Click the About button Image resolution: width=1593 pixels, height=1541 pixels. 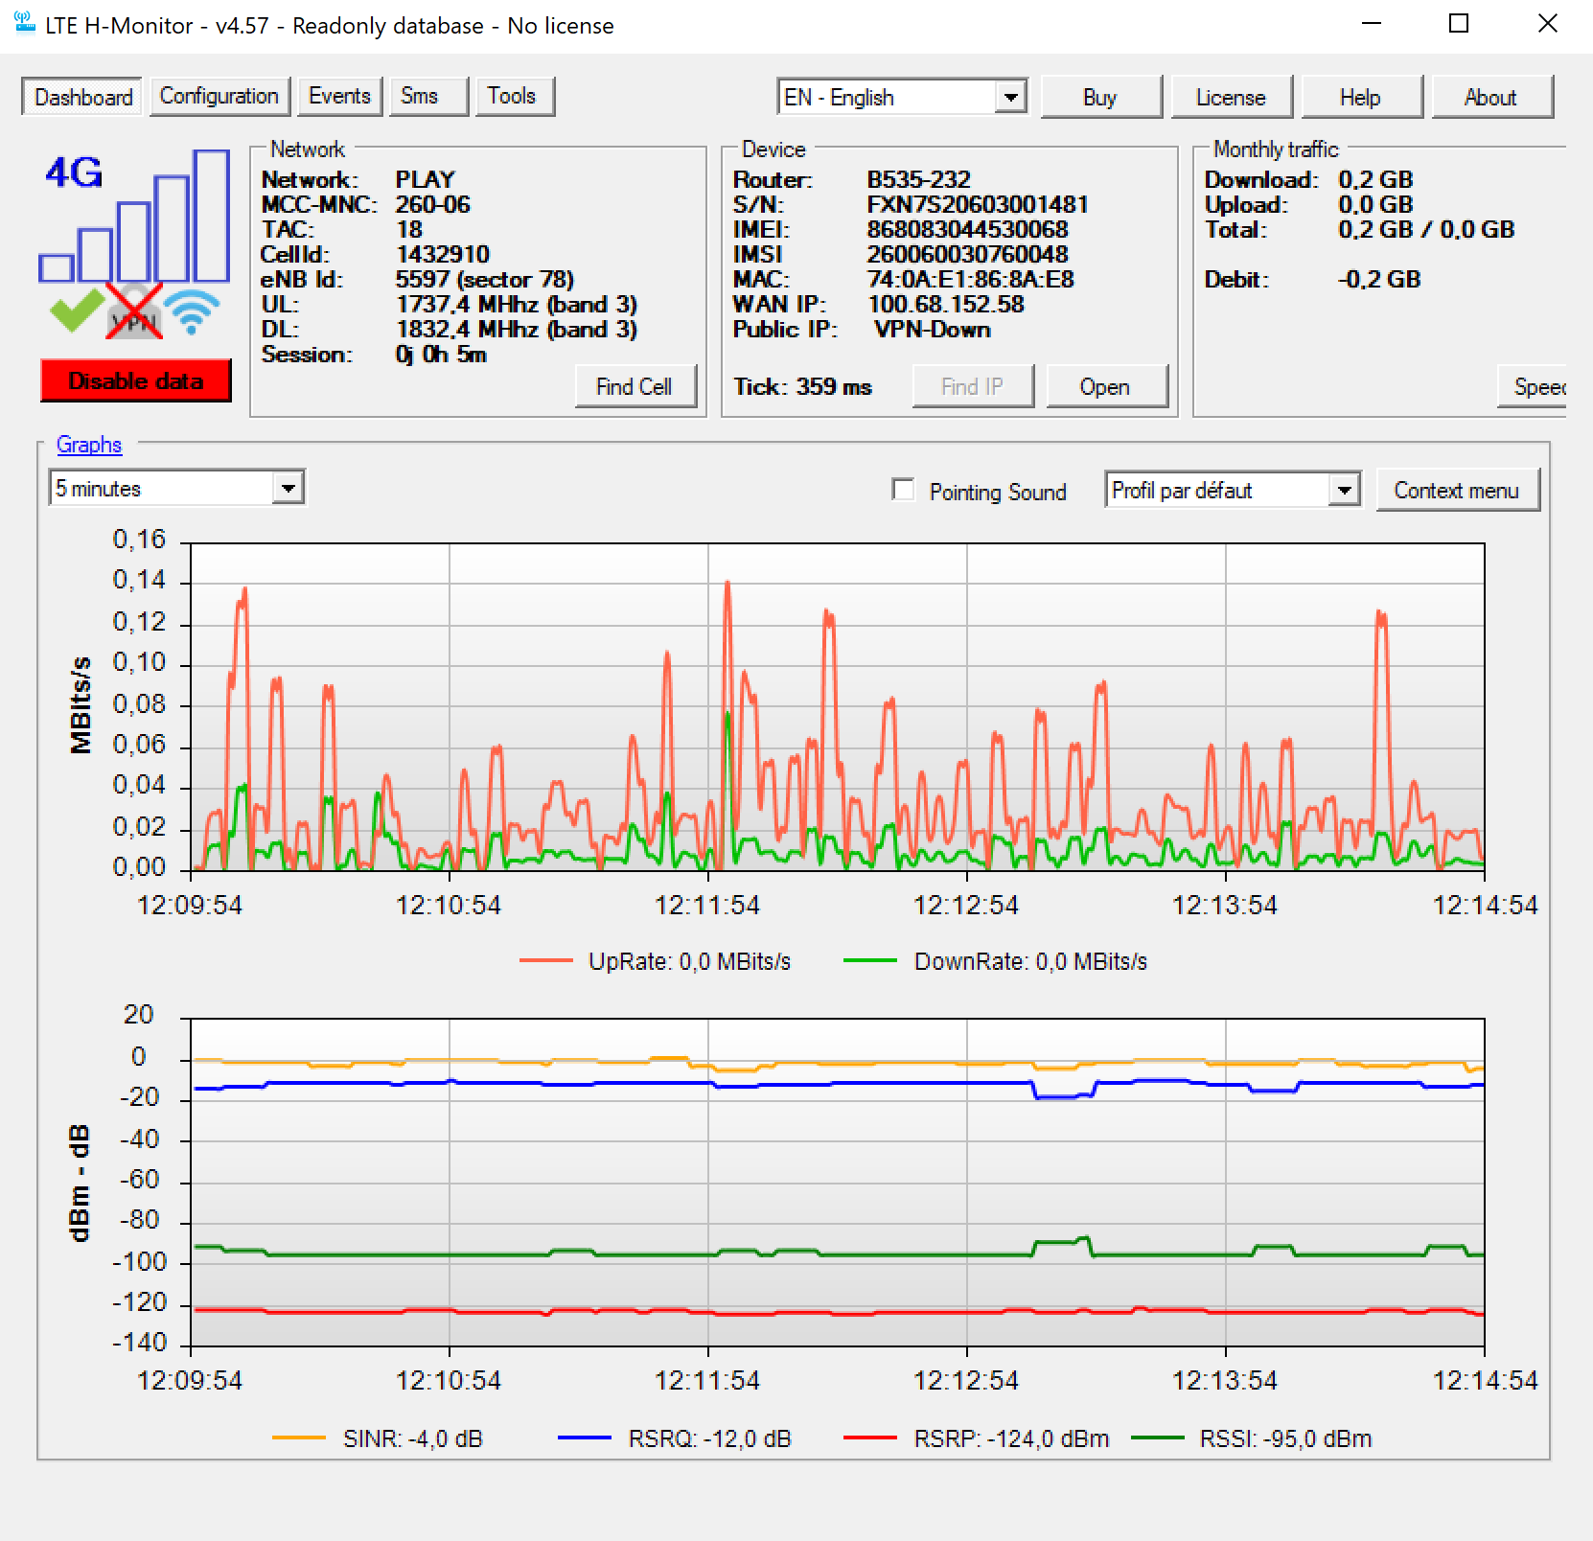click(1491, 97)
